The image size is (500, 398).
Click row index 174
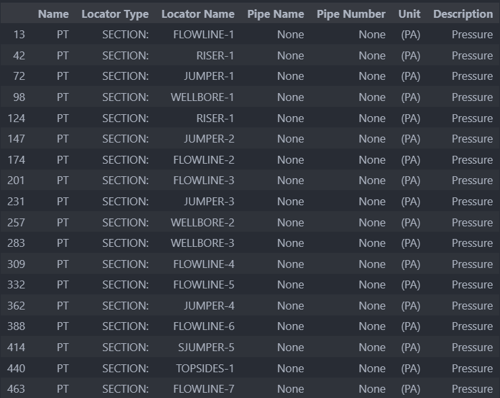pos(17,160)
